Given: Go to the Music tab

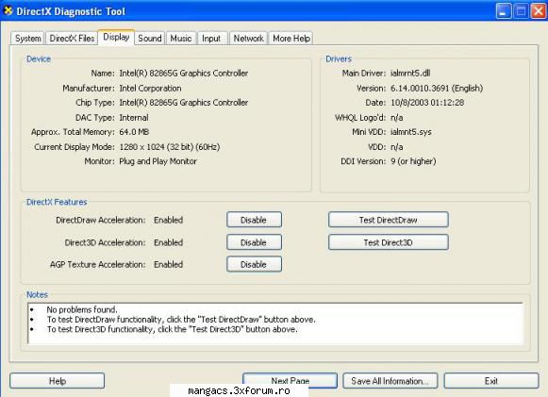Looking at the screenshot, I should 181,38.
